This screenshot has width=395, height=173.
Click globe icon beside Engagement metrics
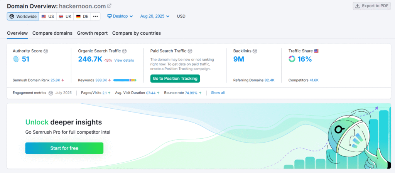pos(51,93)
